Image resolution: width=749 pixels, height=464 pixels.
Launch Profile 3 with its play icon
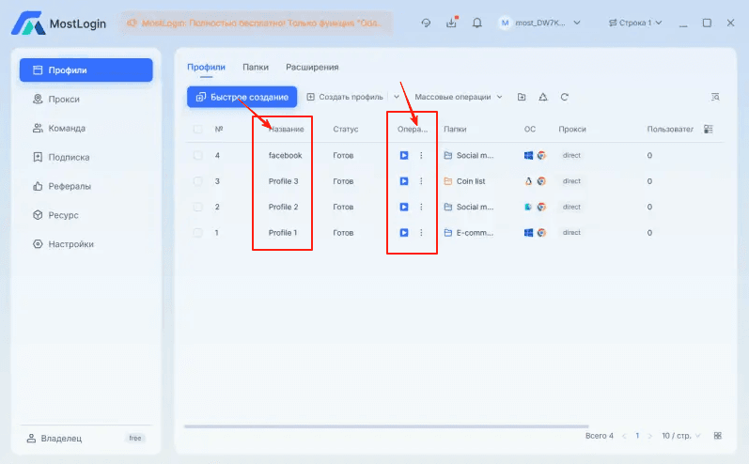click(404, 181)
